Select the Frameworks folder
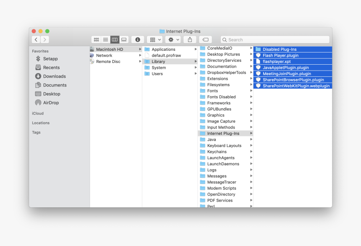Image resolution: width=361 pixels, height=246 pixels. tap(226, 103)
